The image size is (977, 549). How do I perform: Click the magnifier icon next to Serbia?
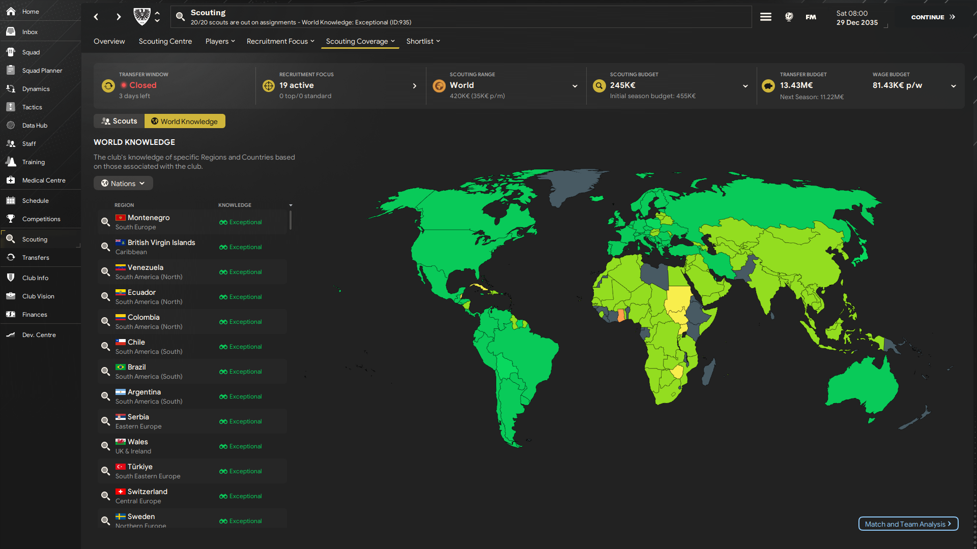click(x=105, y=421)
